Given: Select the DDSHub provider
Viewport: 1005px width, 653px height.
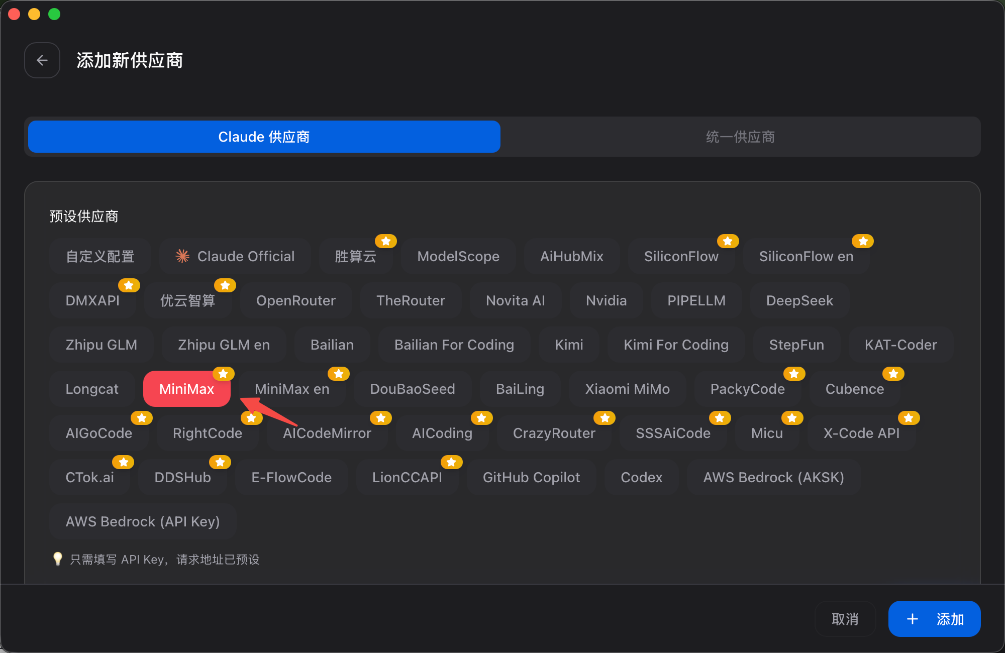Looking at the screenshot, I should point(183,477).
